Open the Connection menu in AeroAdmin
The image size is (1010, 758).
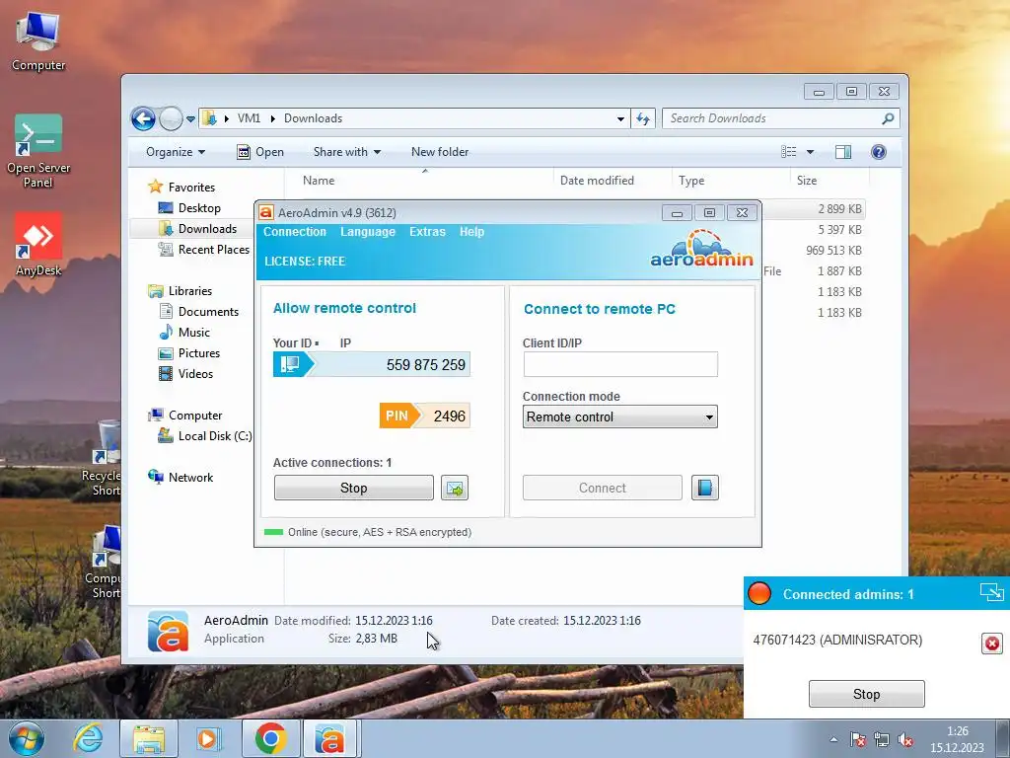click(x=294, y=231)
